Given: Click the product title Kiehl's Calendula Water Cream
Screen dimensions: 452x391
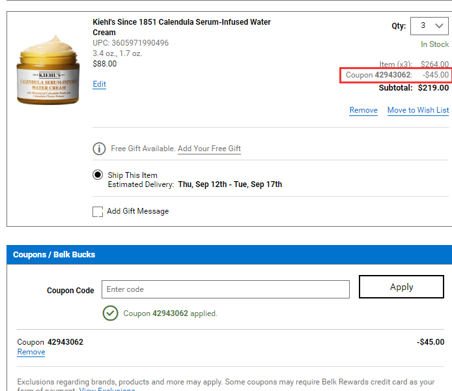Looking at the screenshot, I should pos(182,27).
